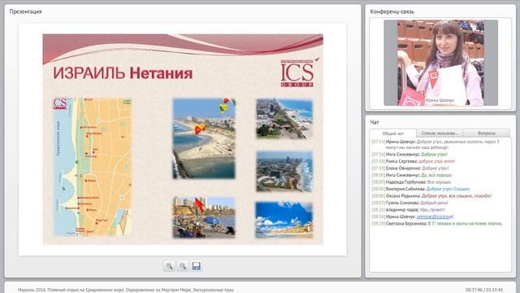Click the ICS Group logo on slide
Image resolution: width=520 pixels, height=293 pixels.
[298, 72]
